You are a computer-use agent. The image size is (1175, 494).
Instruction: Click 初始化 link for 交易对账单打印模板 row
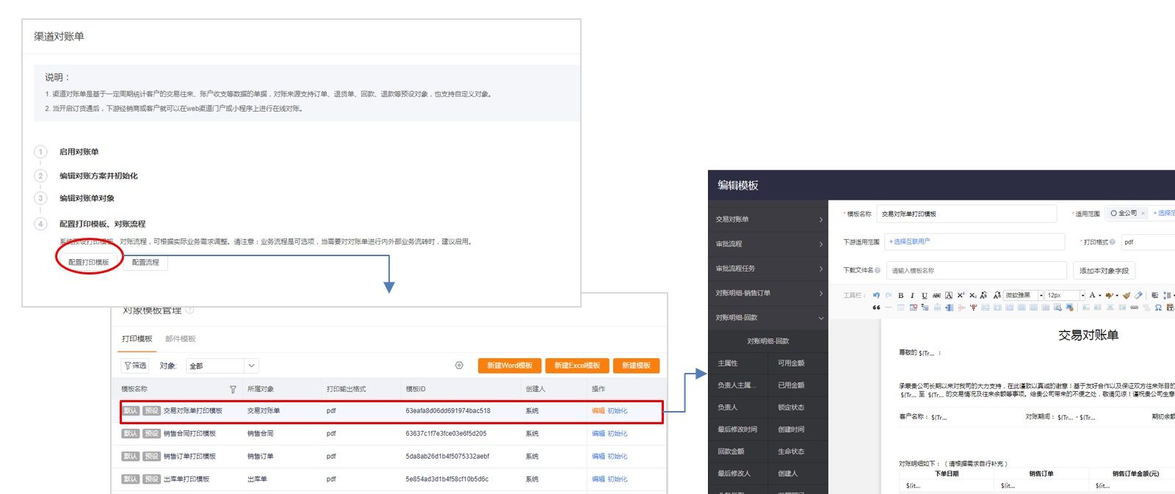click(617, 411)
